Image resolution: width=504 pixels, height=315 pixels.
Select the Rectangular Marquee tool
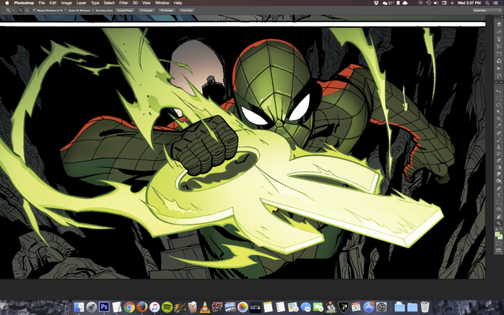(499, 98)
